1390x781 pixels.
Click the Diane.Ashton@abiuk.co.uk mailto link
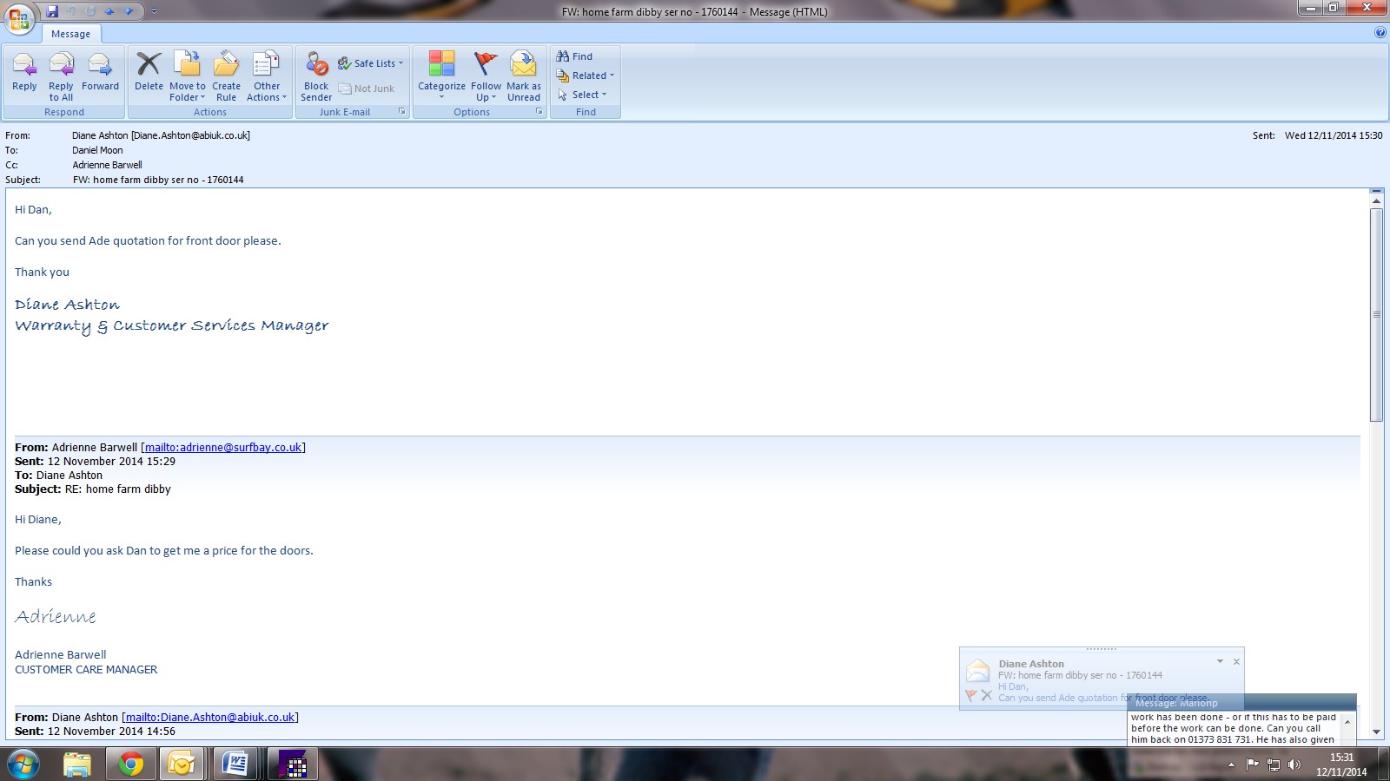pos(210,718)
